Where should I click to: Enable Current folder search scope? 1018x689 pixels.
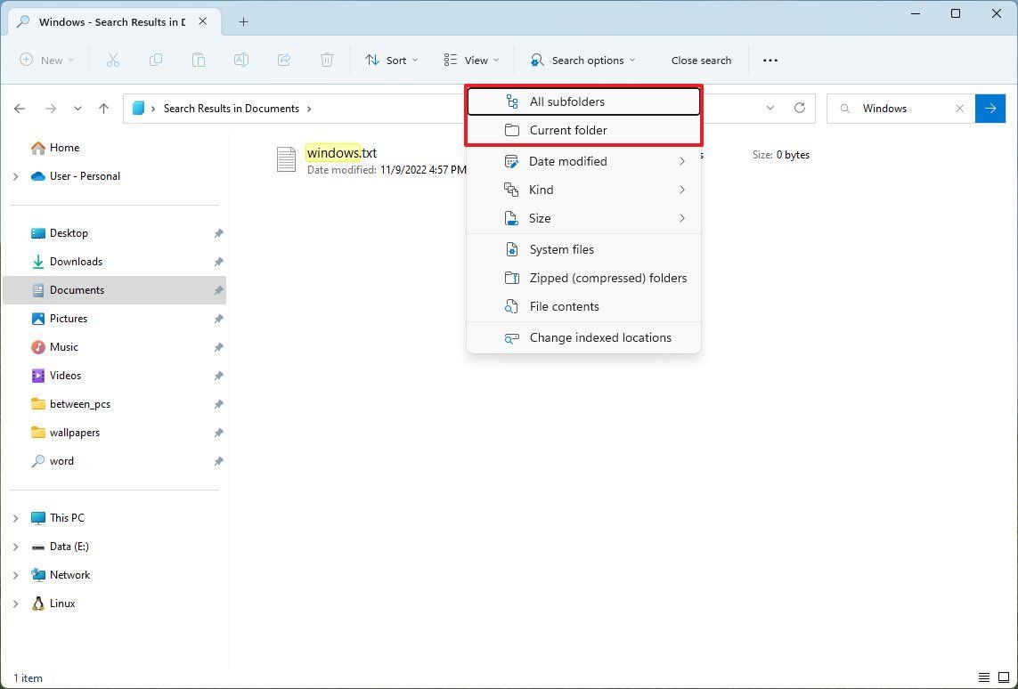pos(568,130)
